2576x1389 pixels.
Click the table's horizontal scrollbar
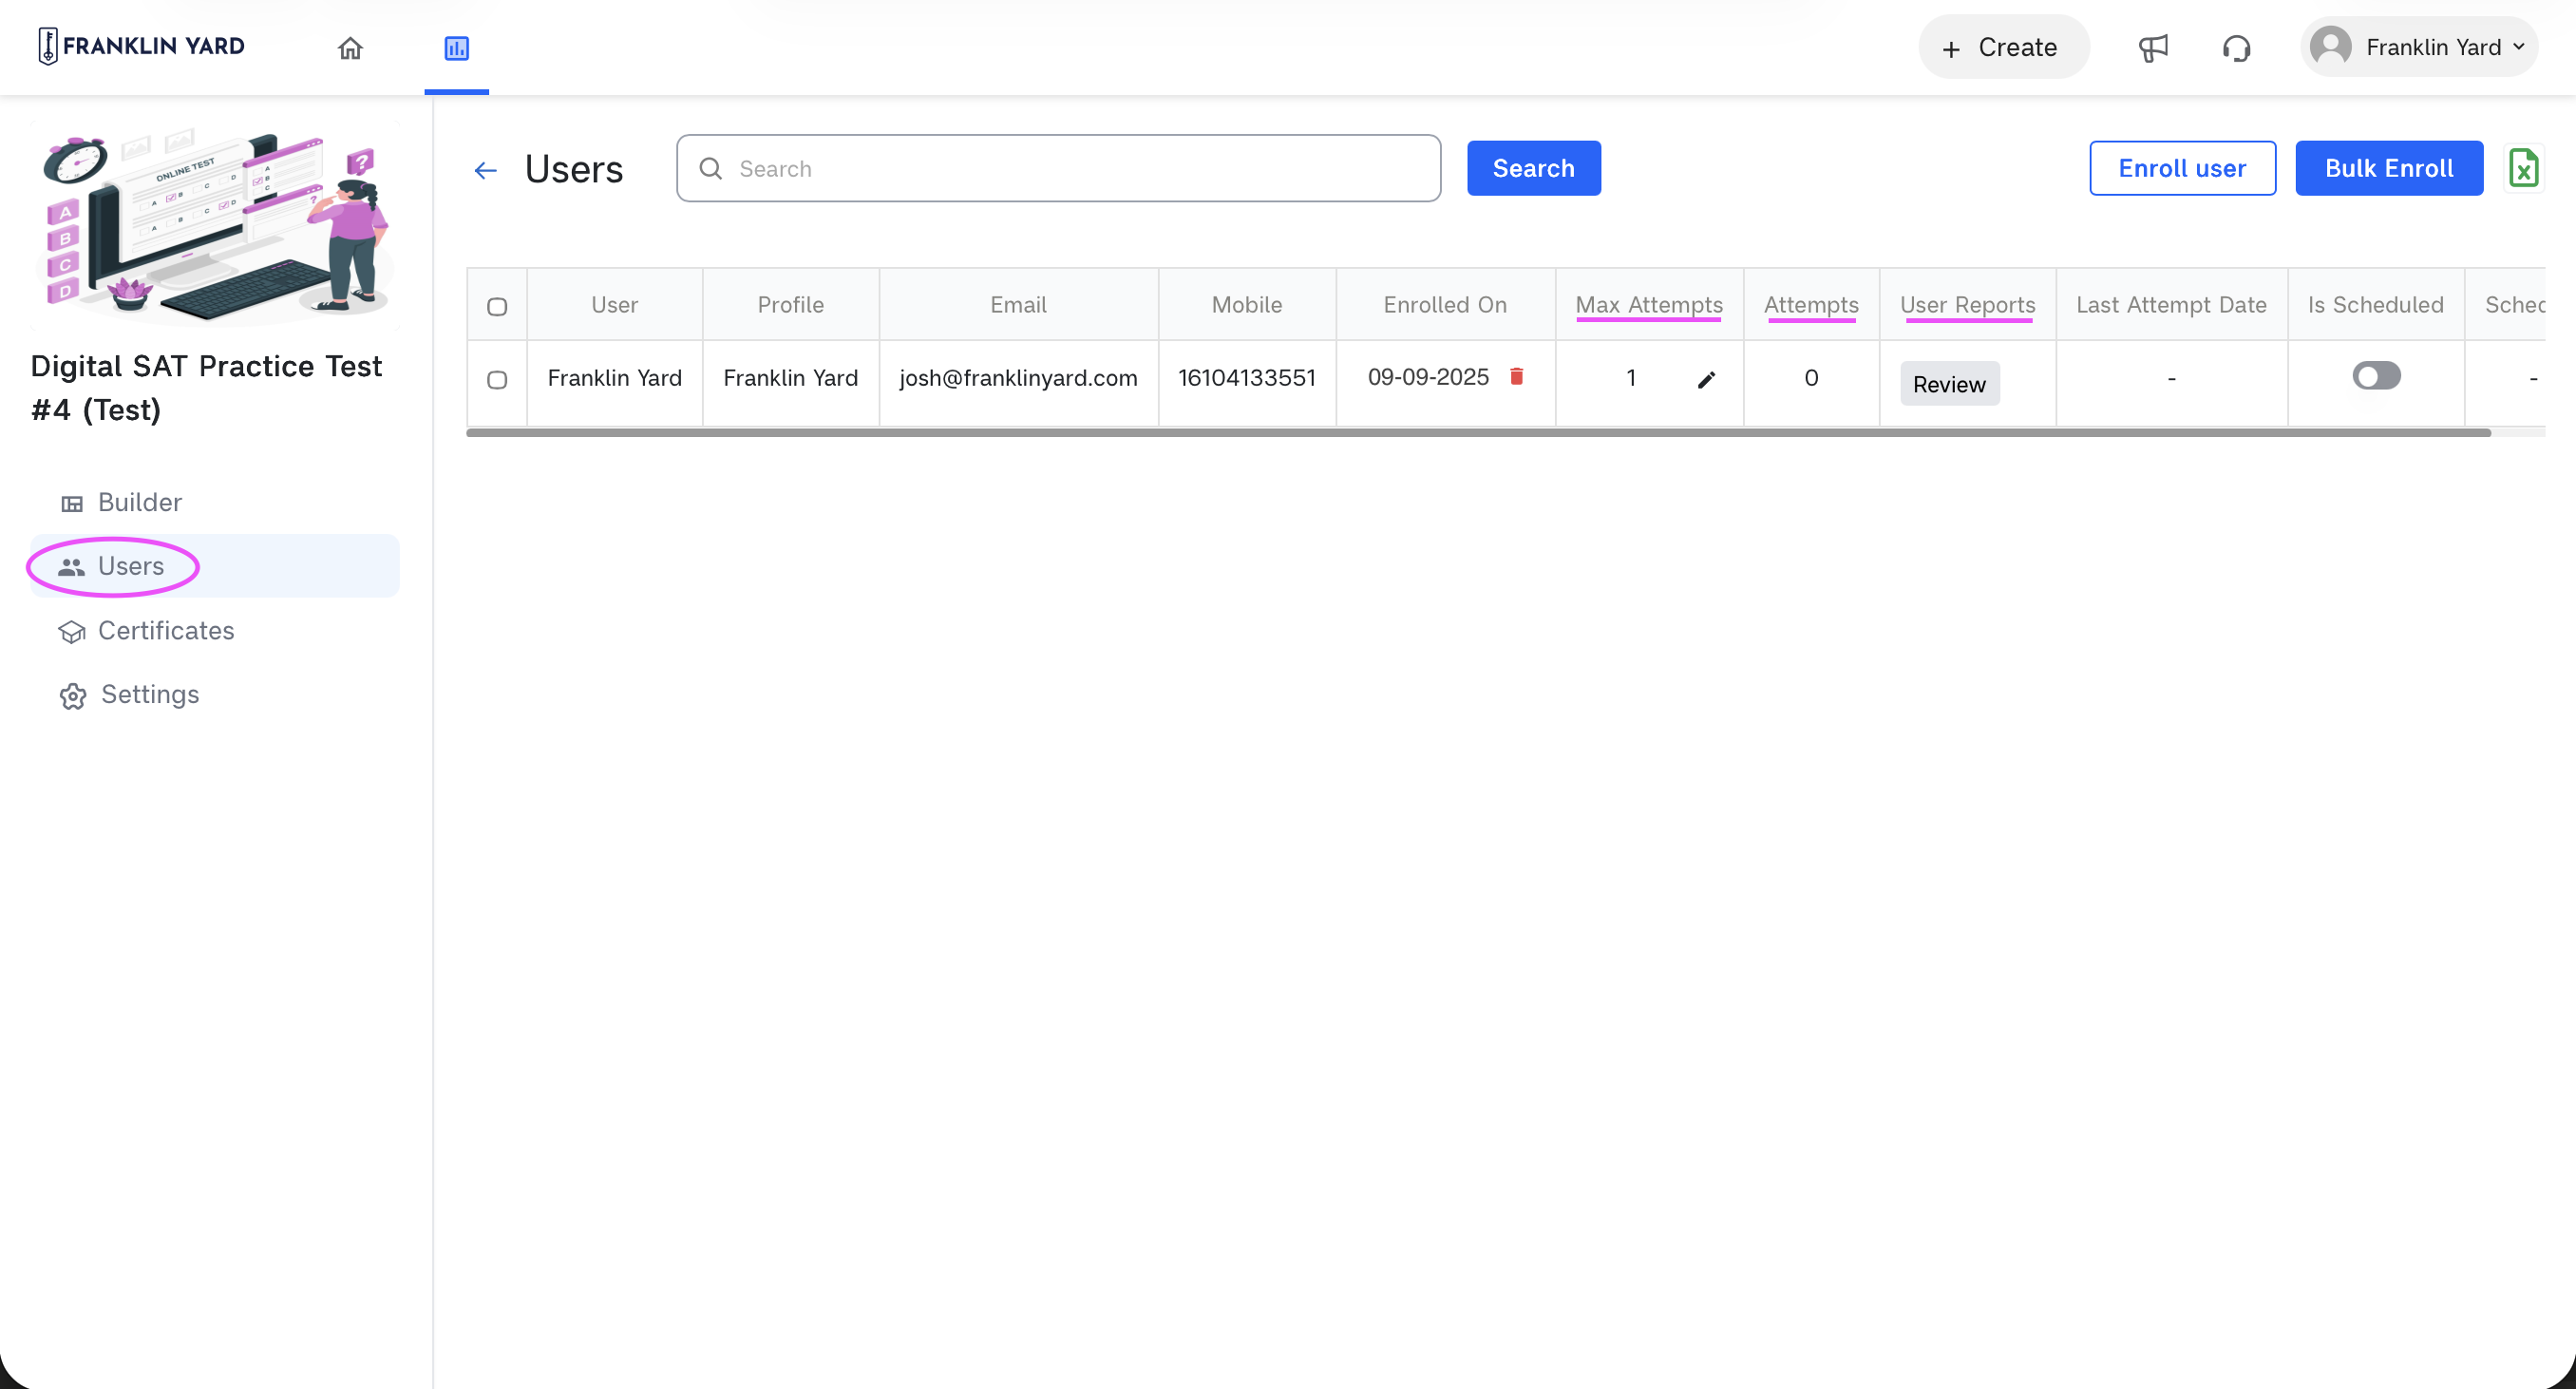[1478, 433]
